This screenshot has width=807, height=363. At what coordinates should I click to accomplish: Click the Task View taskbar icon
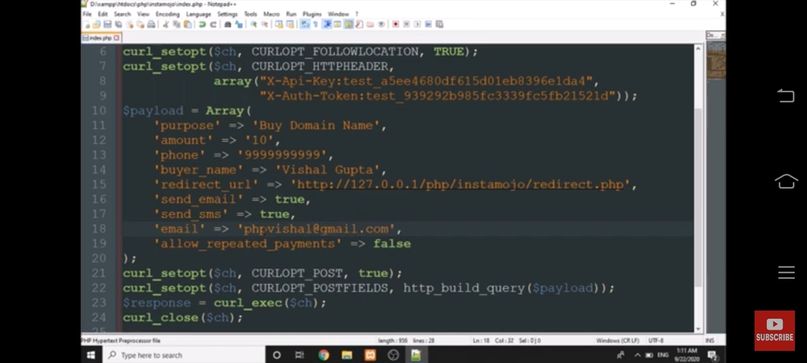300,355
